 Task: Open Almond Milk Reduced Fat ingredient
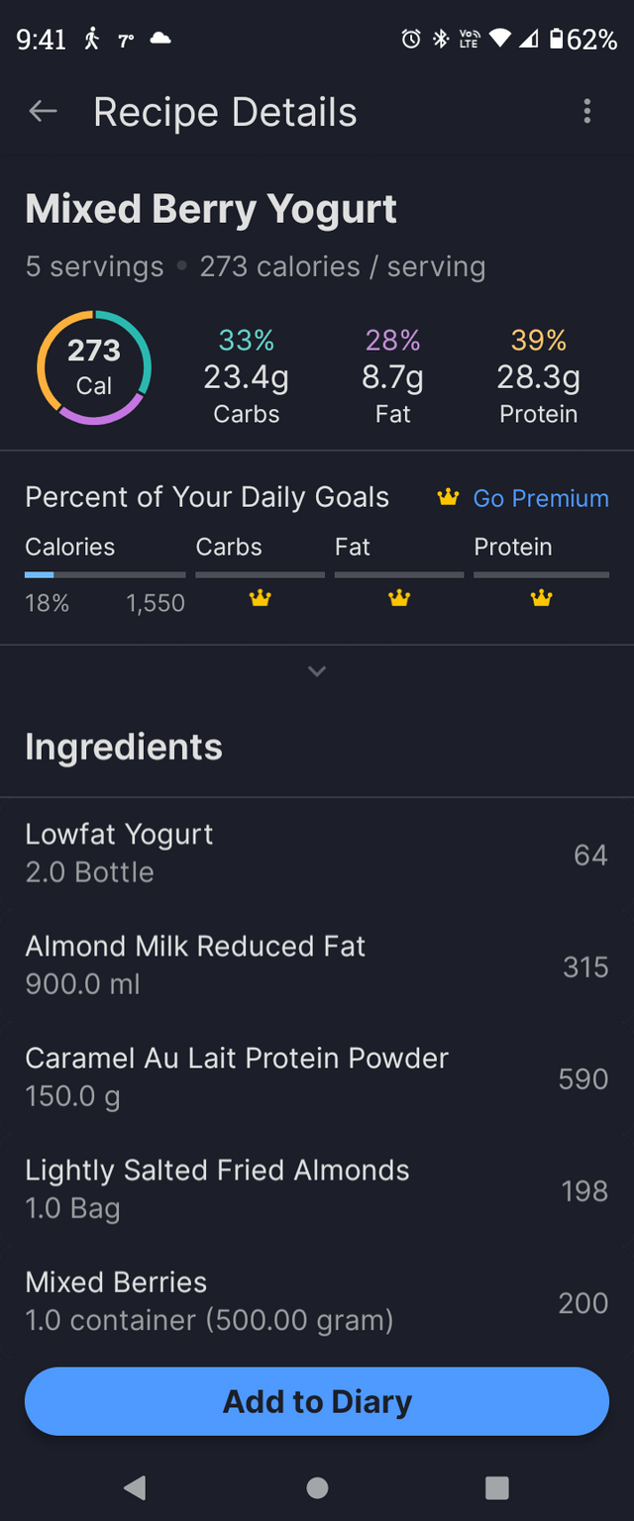(x=317, y=965)
